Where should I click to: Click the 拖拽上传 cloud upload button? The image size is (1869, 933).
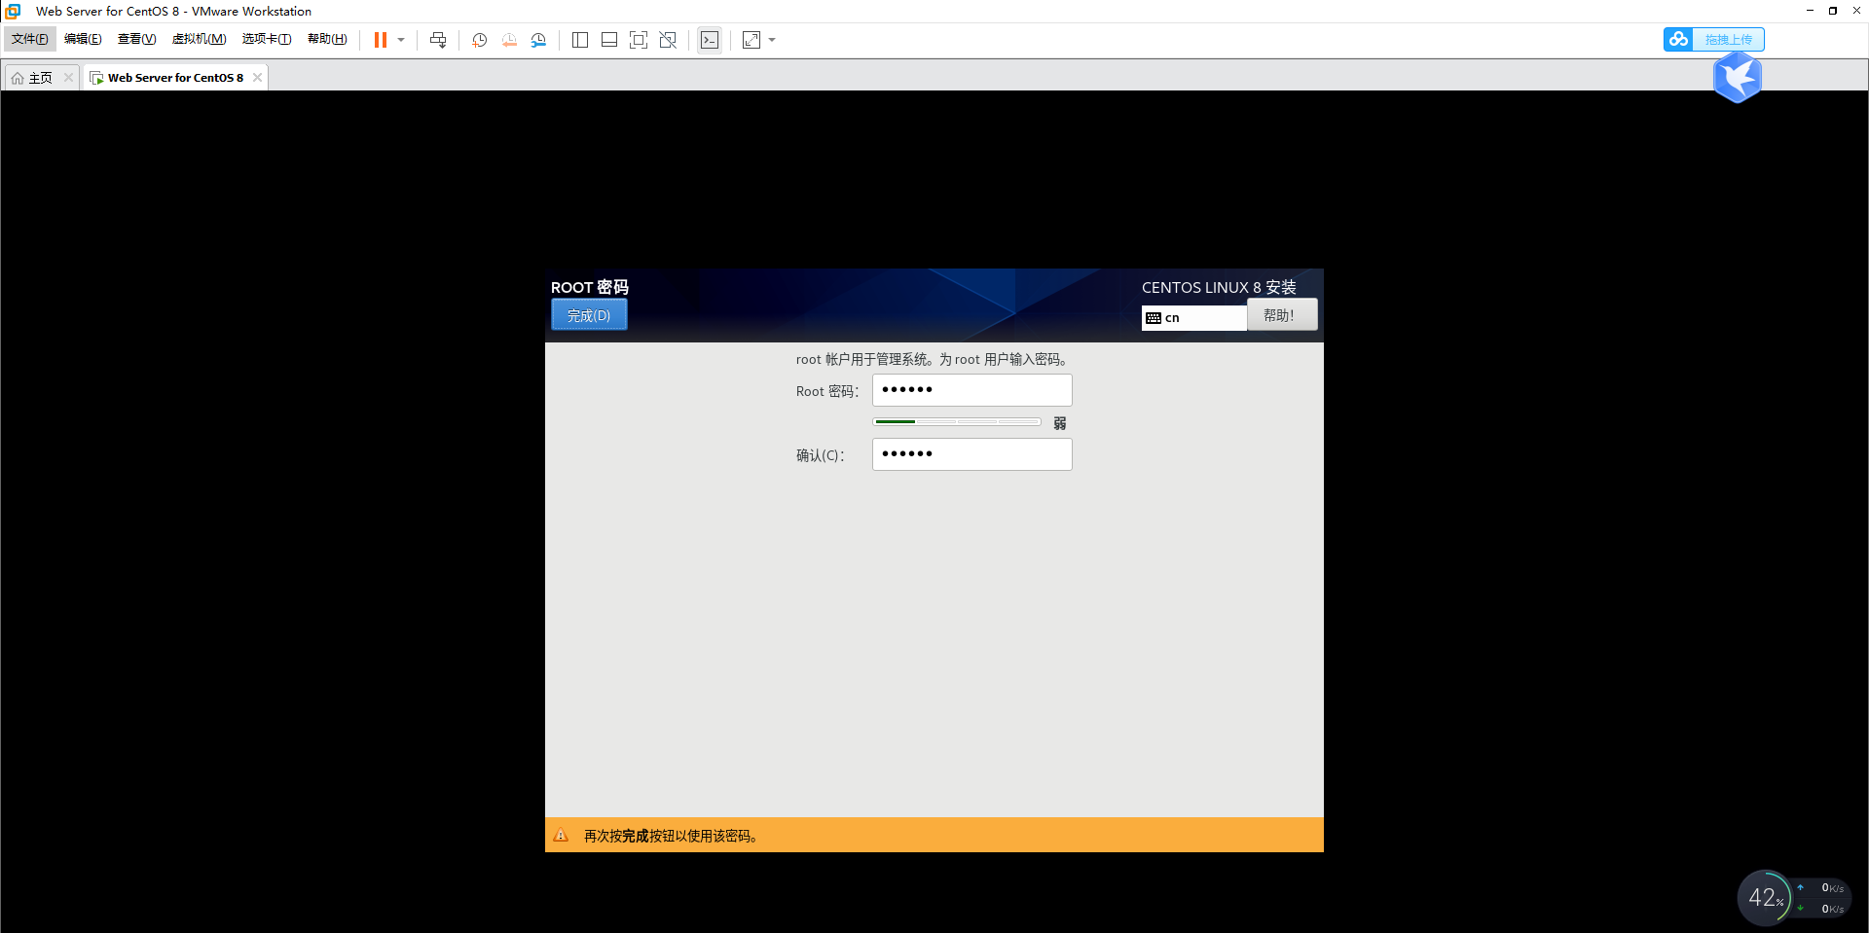point(1714,39)
